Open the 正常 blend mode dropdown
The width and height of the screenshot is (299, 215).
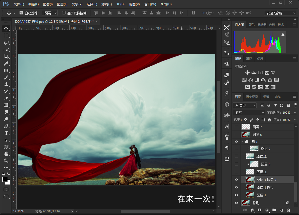click(x=249, y=113)
